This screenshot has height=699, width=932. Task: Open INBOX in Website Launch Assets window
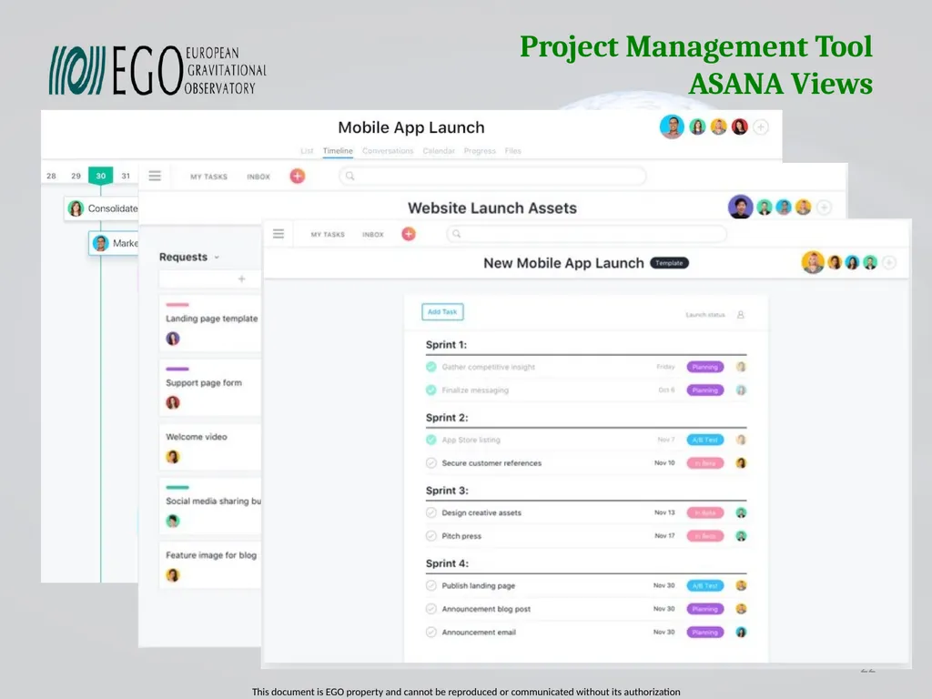(x=258, y=177)
